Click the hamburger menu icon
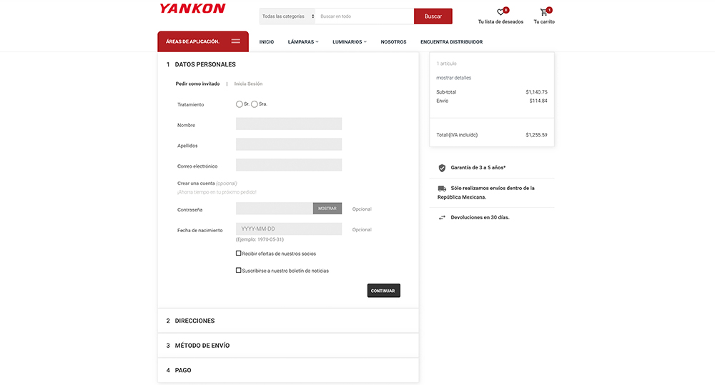This screenshot has width=715, height=385. point(235,41)
